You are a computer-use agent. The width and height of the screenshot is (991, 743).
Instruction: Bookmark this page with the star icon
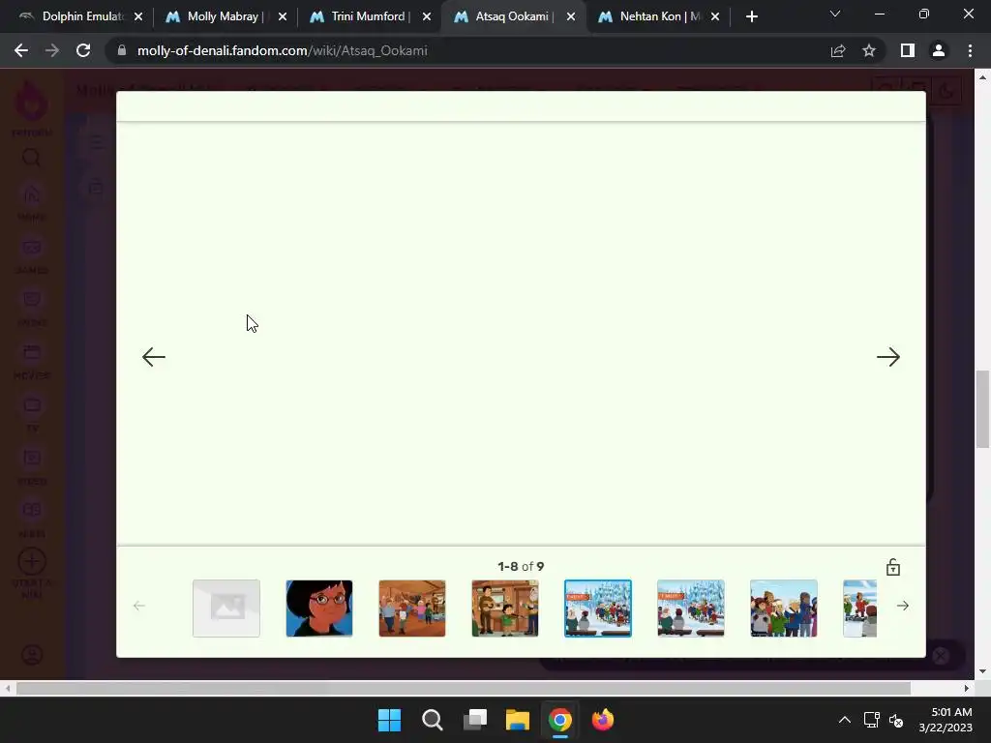point(869,50)
